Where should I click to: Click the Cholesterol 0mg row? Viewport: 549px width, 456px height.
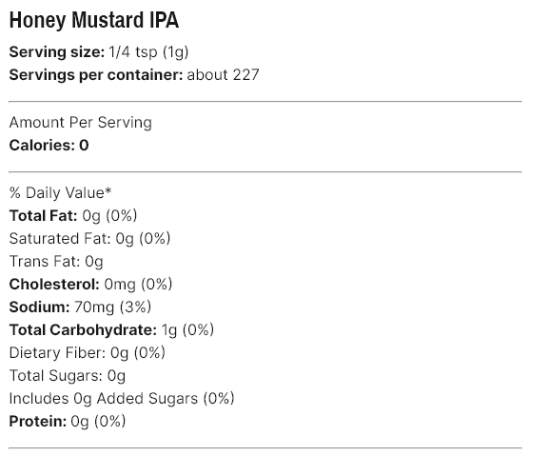[x=90, y=285]
